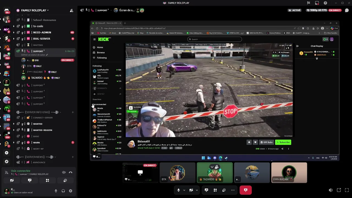Turn on camera in the voice panel
352x198 pixels.
point(12,180)
